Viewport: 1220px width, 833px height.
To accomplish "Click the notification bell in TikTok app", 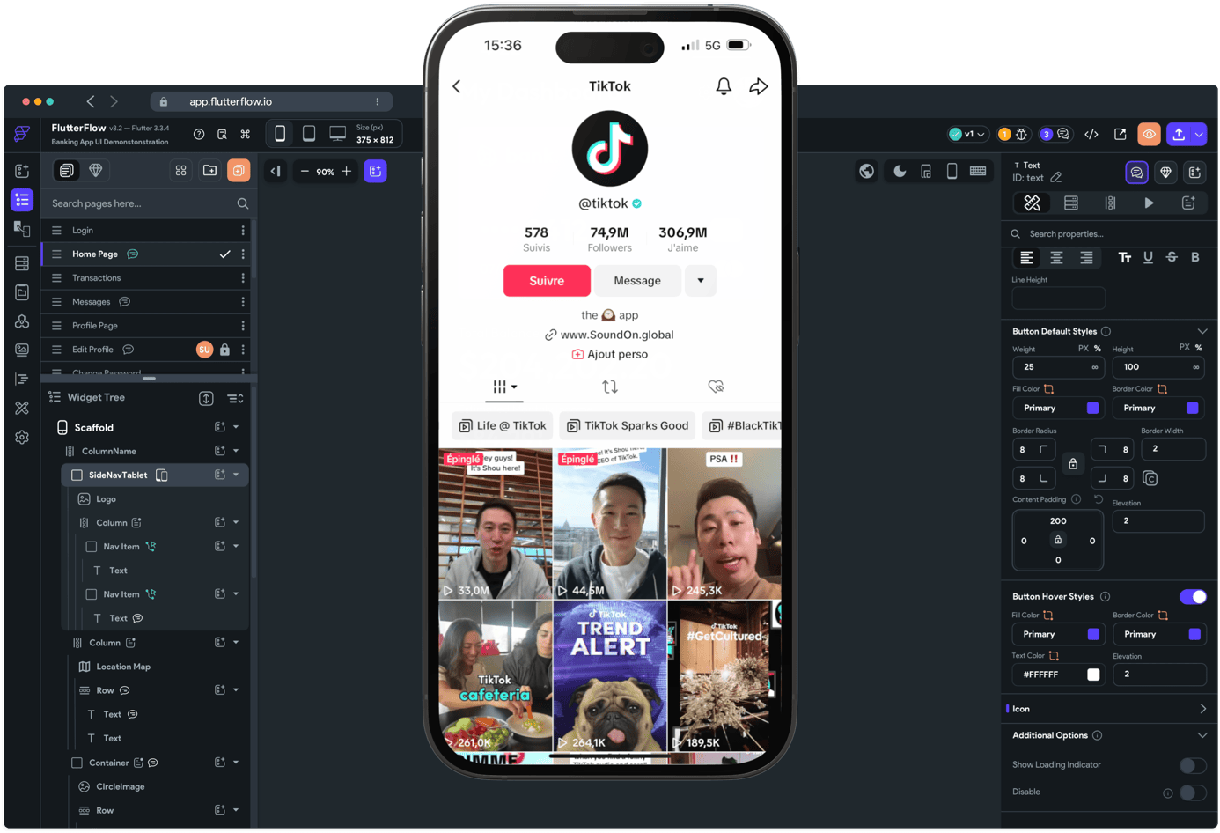I will [x=724, y=85].
